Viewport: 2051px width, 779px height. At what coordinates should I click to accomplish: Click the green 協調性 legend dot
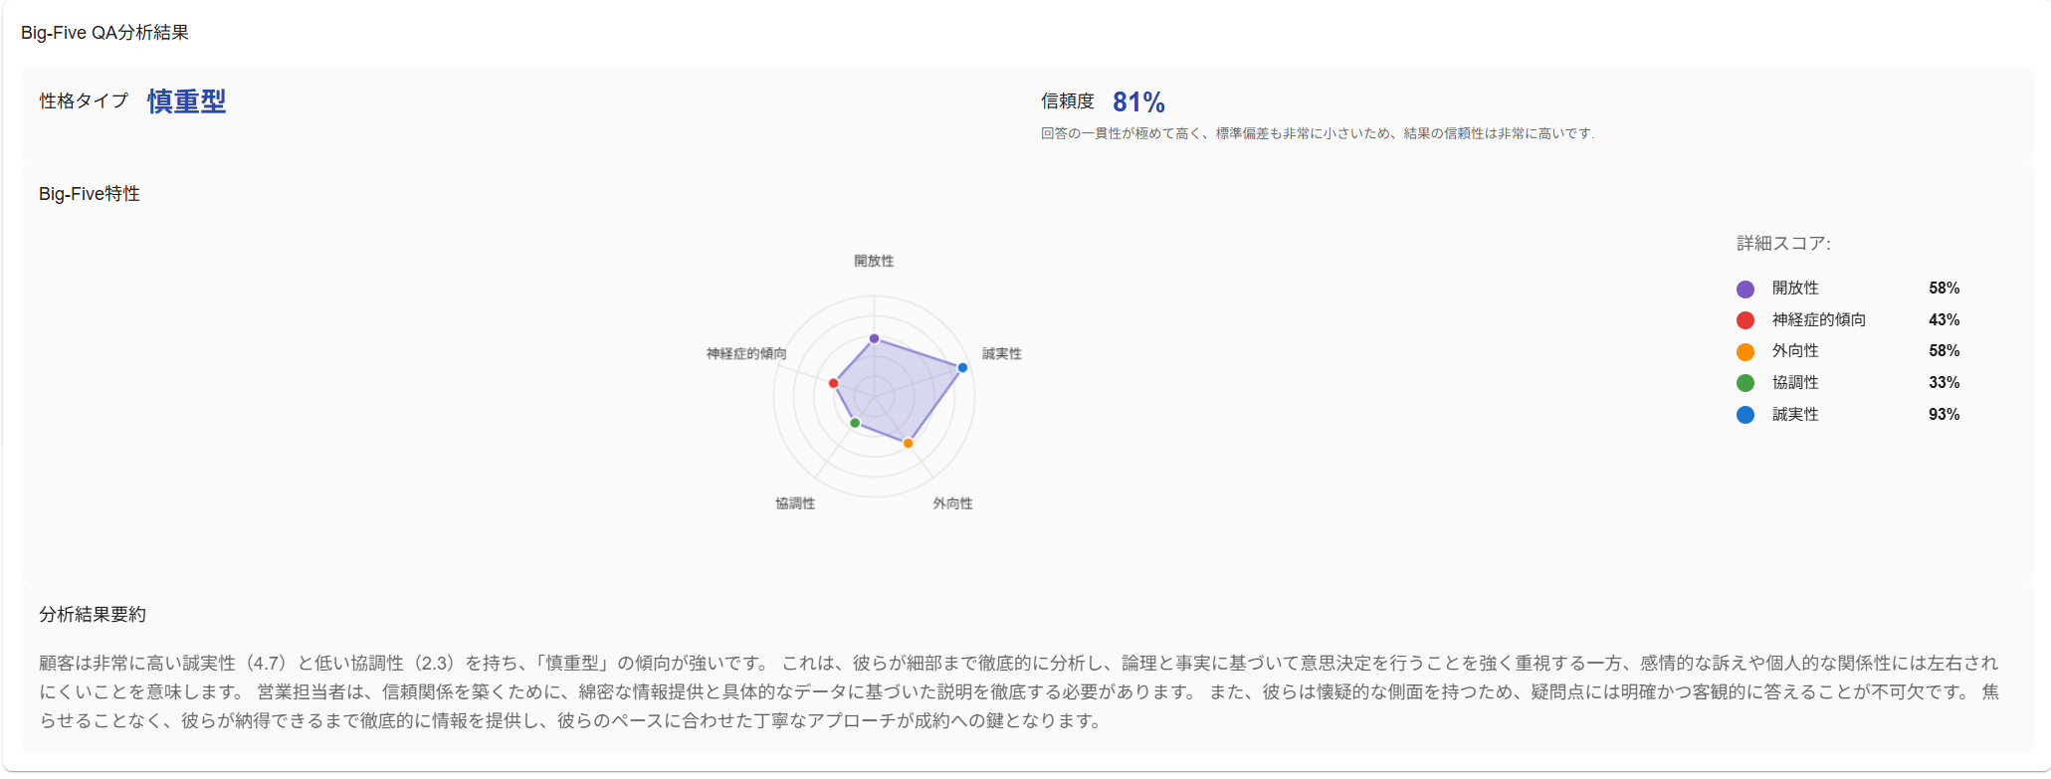pyautogui.click(x=1745, y=383)
